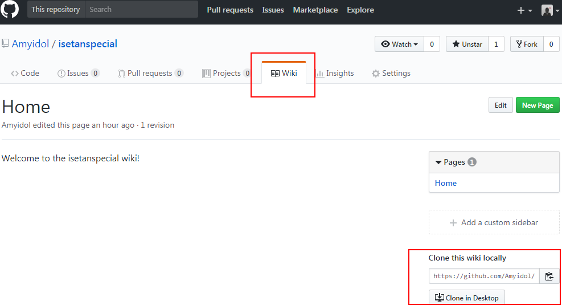Switch to the Code tab

click(24, 73)
